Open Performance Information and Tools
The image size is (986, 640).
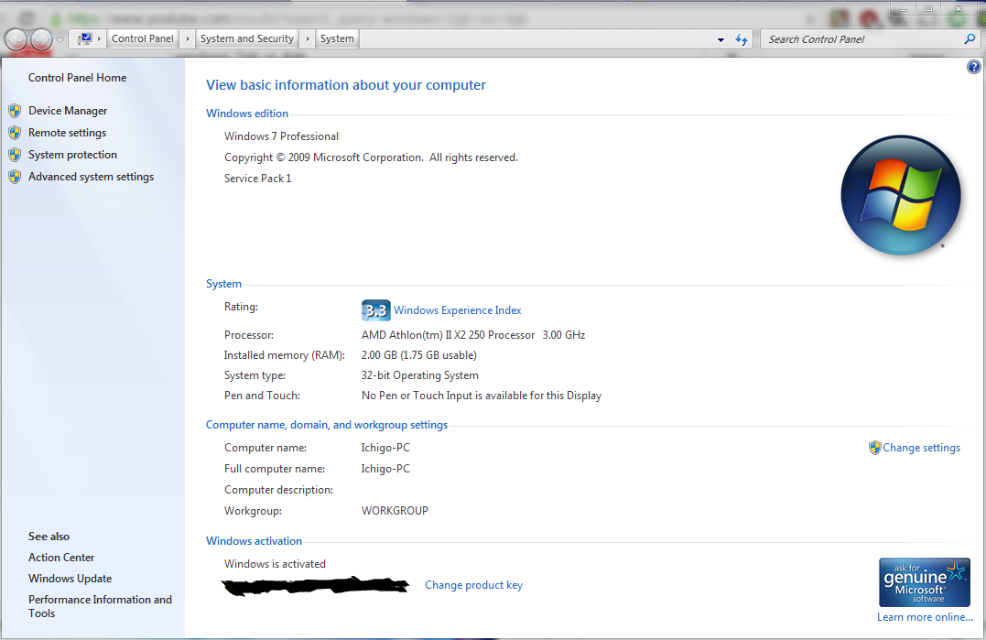[x=100, y=606]
